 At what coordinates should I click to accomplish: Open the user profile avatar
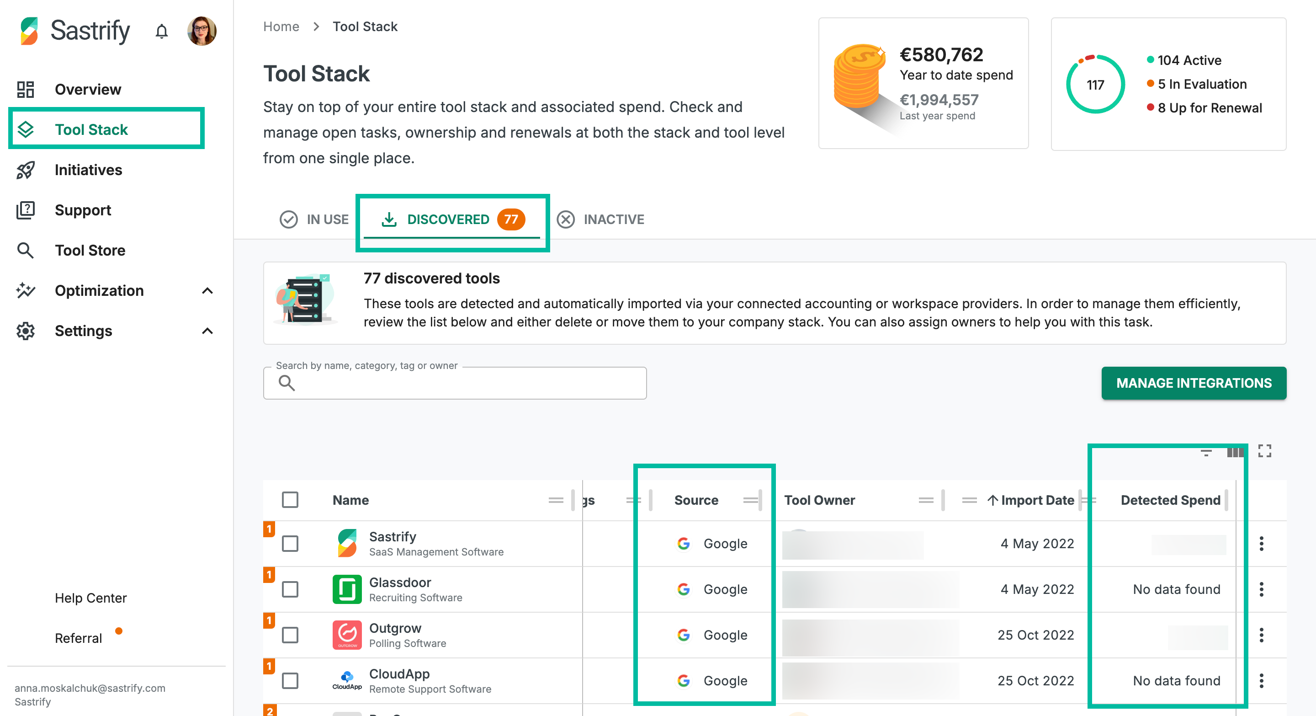[202, 31]
